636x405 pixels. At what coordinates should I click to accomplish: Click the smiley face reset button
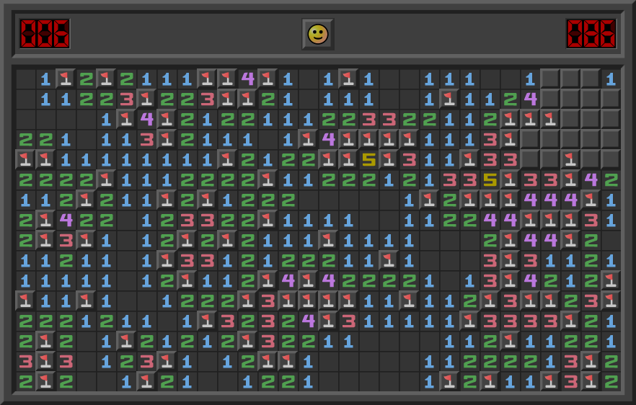tap(317, 34)
